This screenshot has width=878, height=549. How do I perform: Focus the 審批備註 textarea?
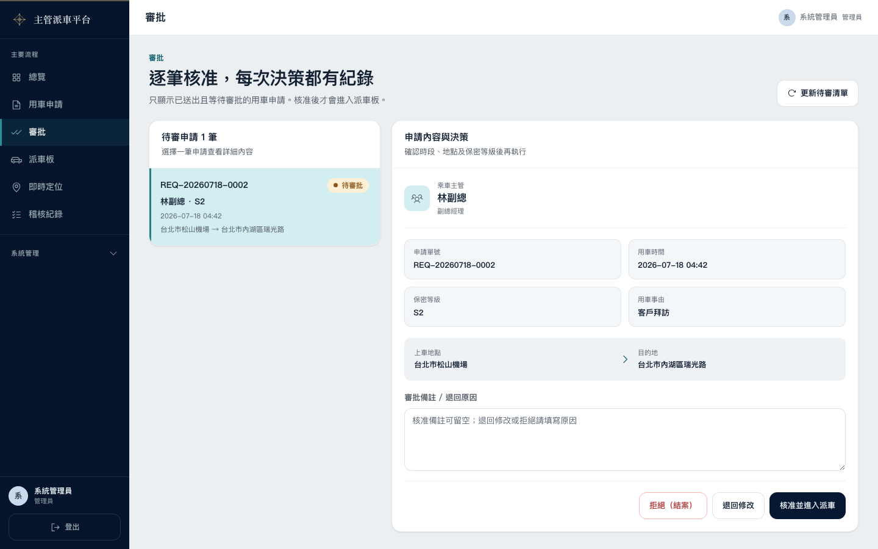coord(625,440)
